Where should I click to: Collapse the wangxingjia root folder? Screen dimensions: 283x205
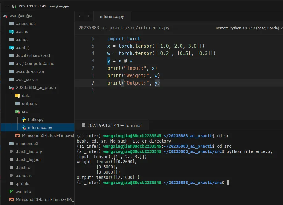click(37, 16)
